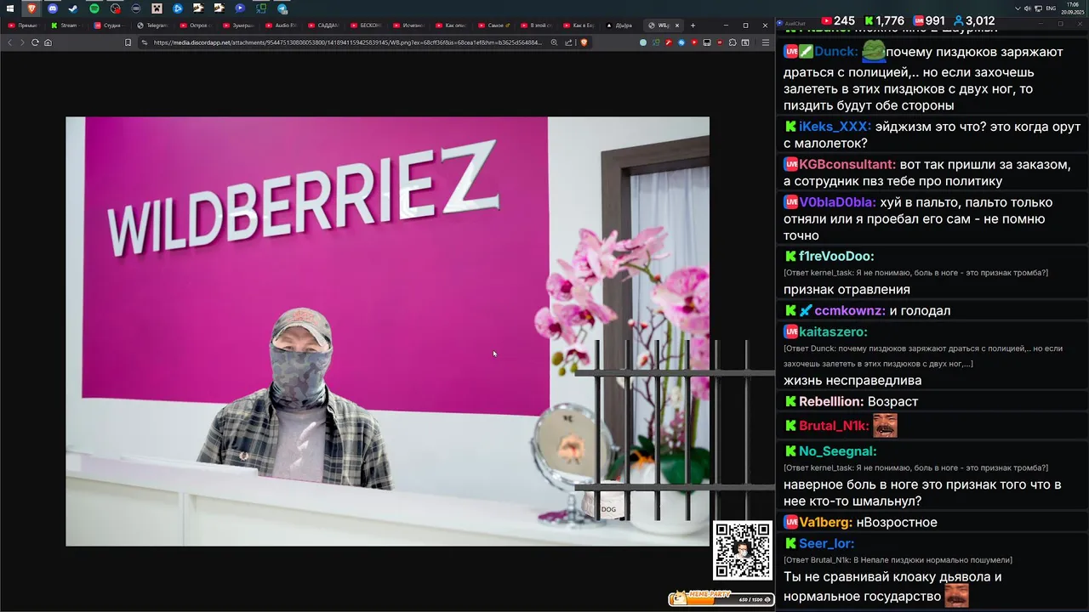Click username No_Seegnal in chat
Screen dimensions: 1089x612
pos(837,451)
